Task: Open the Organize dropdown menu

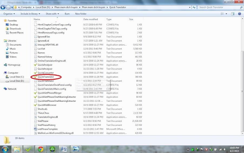Action: pos(9,14)
